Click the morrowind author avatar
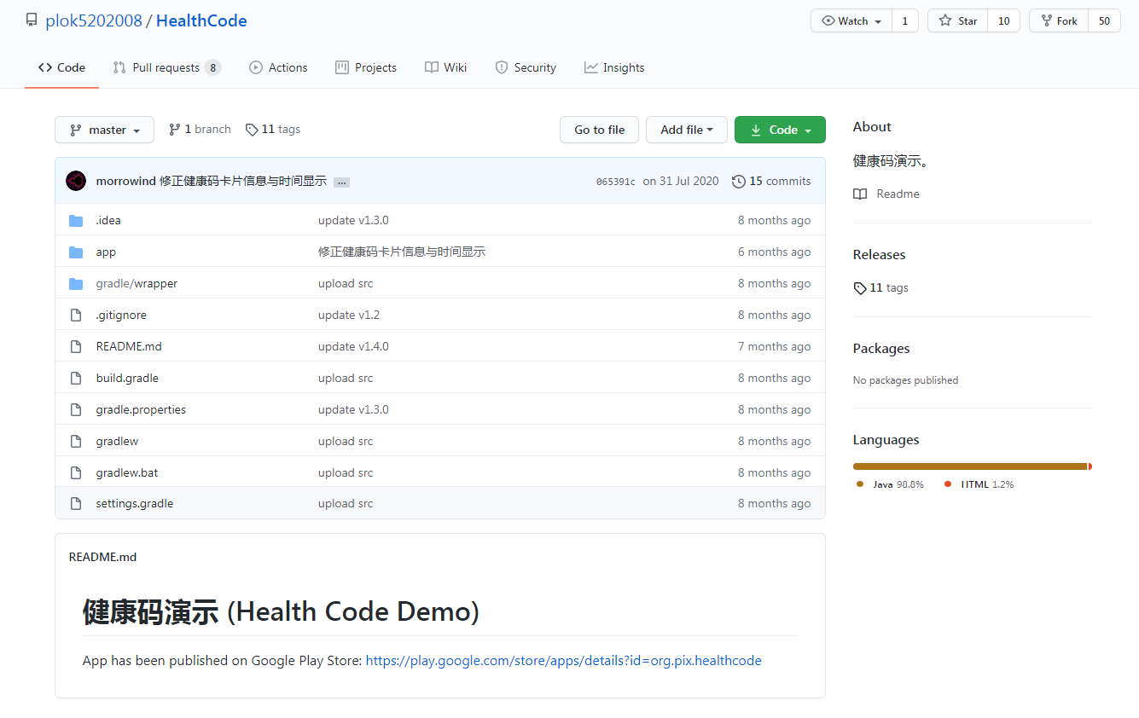 pyautogui.click(x=76, y=181)
